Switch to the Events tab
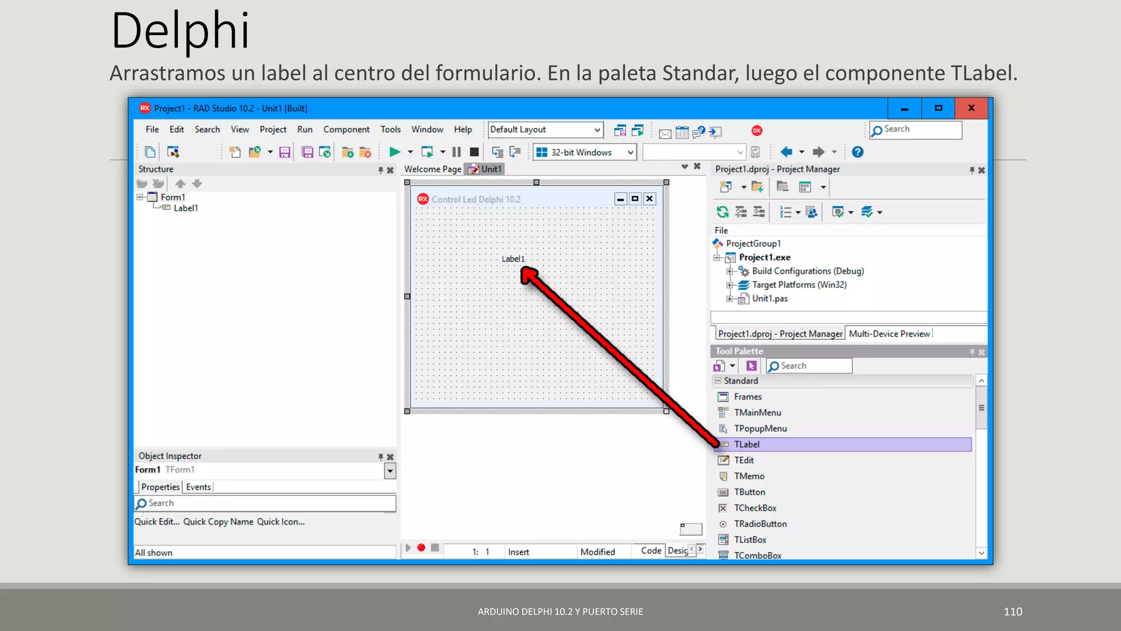This screenshot has width=1121, height=631. click(198, 487)
